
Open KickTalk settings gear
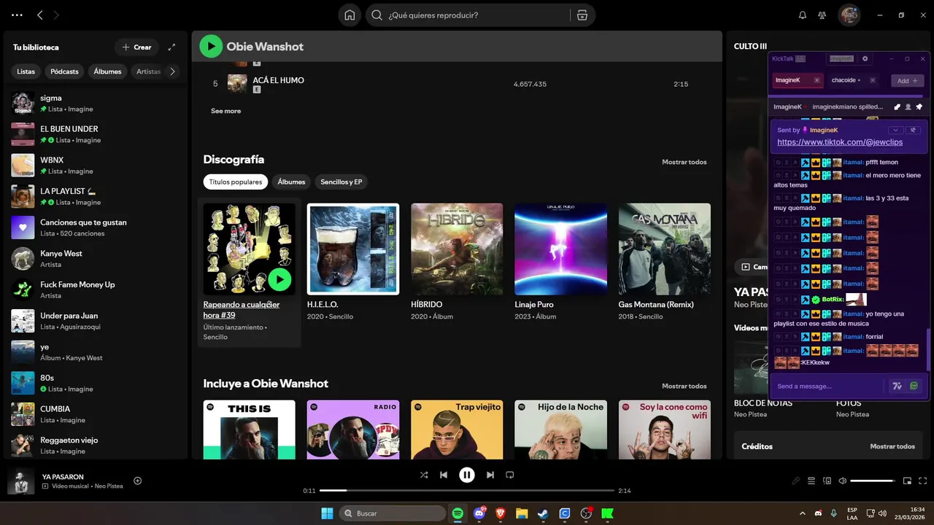point(865,58)
